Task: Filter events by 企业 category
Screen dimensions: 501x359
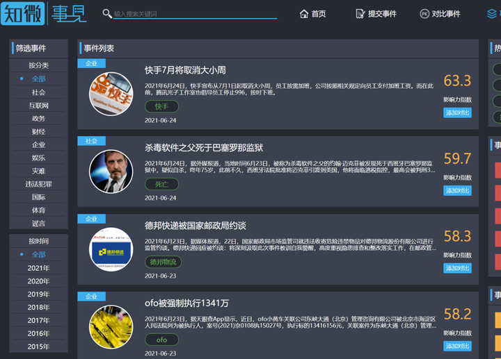Action: coord(39,144)
